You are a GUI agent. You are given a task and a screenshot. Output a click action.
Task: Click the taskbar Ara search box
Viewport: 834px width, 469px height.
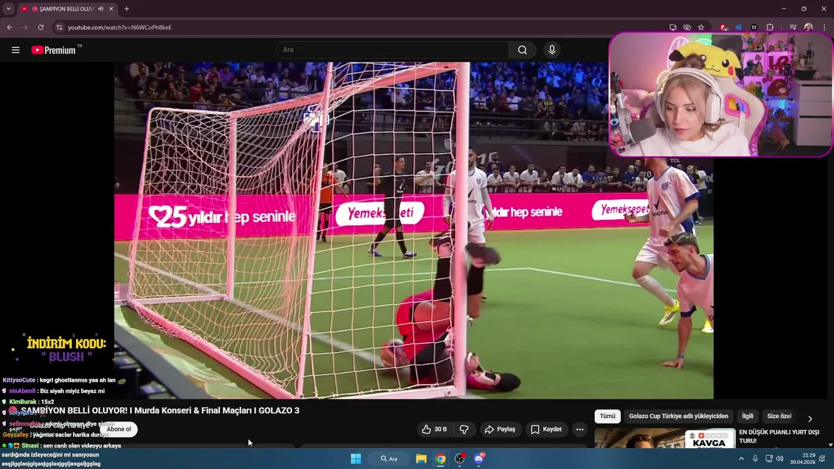click(390, 459)
